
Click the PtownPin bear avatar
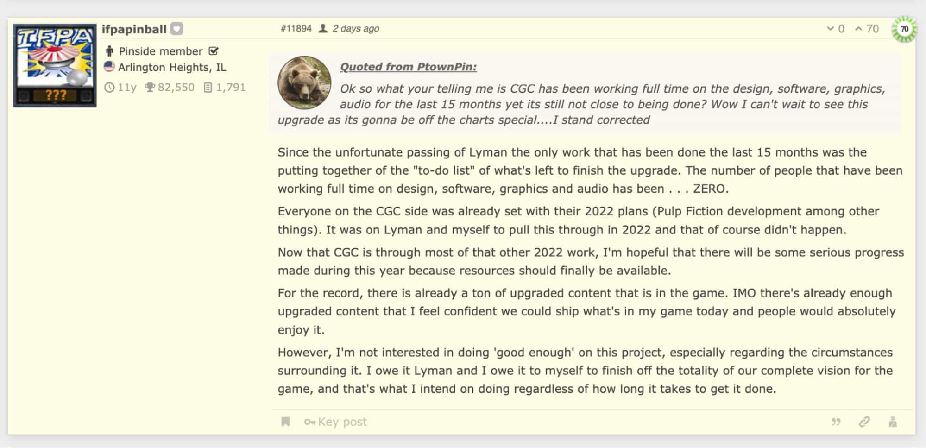304,82
